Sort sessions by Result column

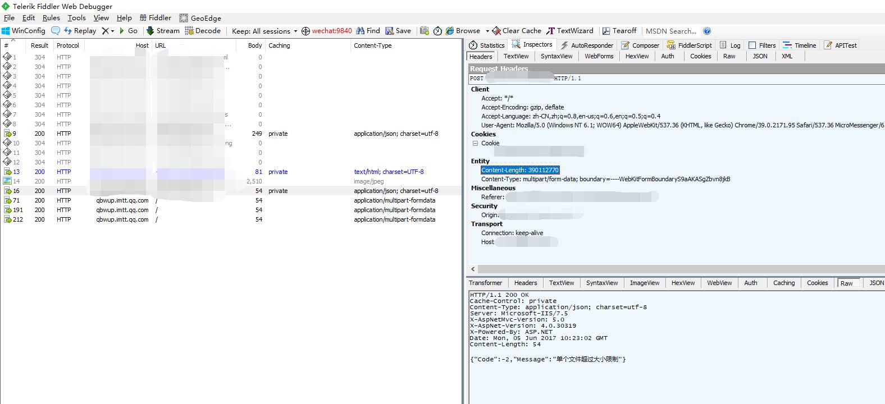(x=39, y=45)
